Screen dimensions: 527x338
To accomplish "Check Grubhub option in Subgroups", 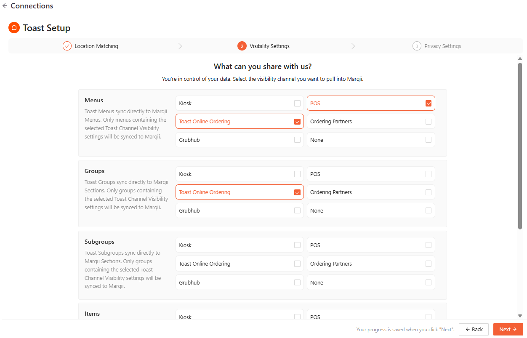I will point(297,282).
